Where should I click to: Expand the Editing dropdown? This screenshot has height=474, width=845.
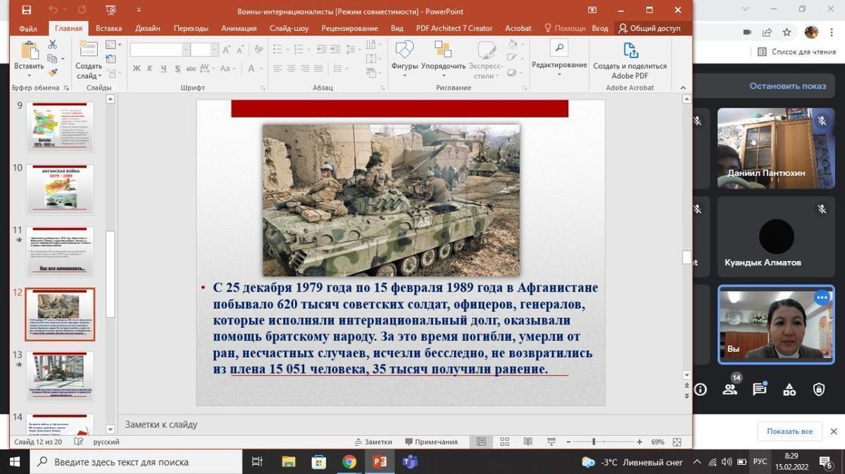559,75
